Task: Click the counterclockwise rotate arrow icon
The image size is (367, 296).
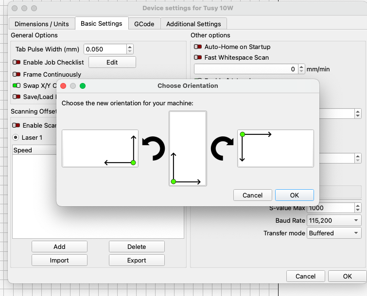Action: tap(154, 148)
